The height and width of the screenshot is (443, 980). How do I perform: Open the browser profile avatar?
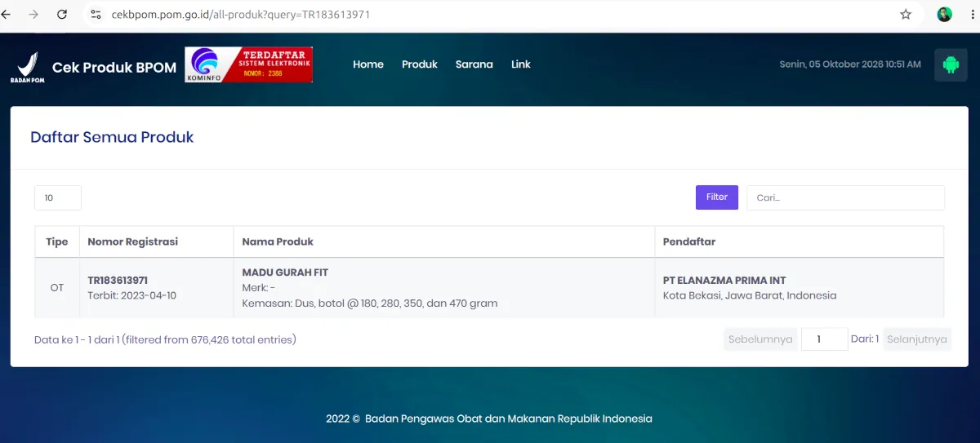(x=945, y=15)
